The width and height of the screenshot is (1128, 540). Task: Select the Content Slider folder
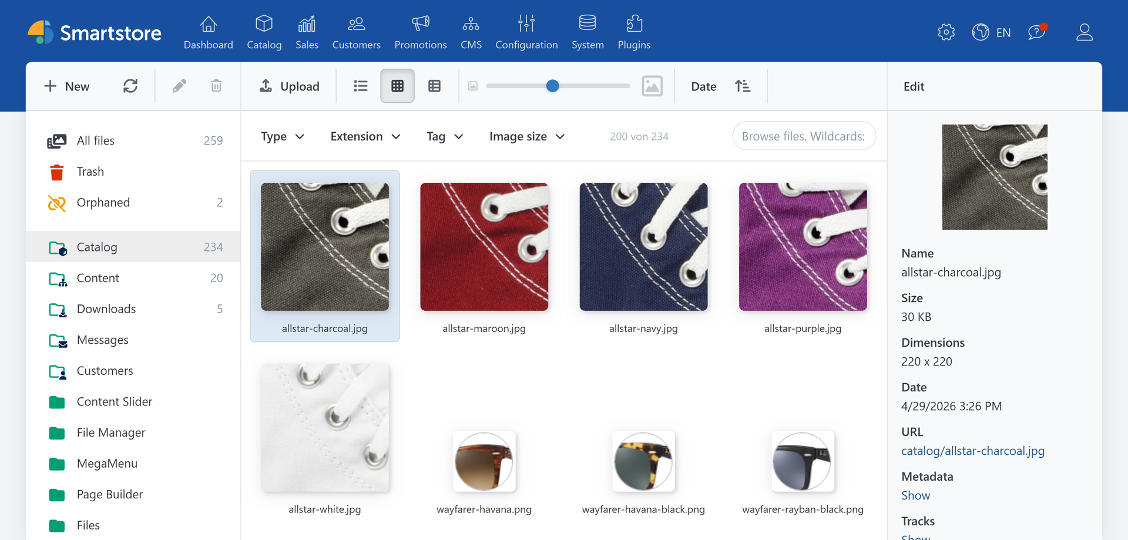pos(133,402)
